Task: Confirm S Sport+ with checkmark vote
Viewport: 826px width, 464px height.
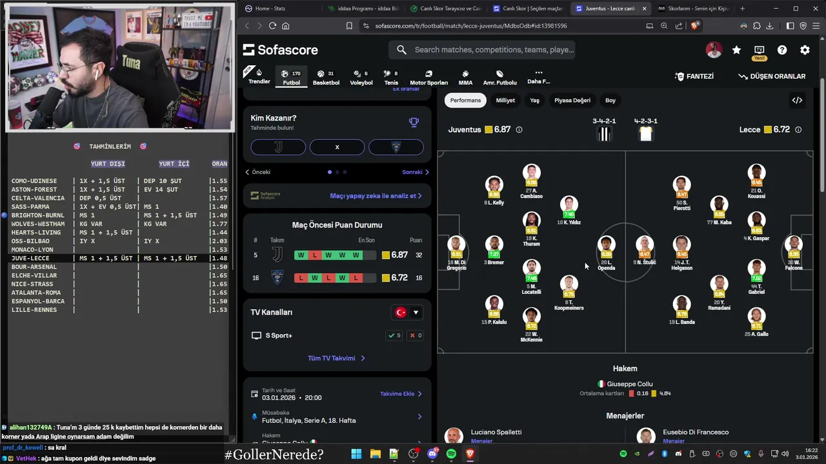Action: click(394, 335)
